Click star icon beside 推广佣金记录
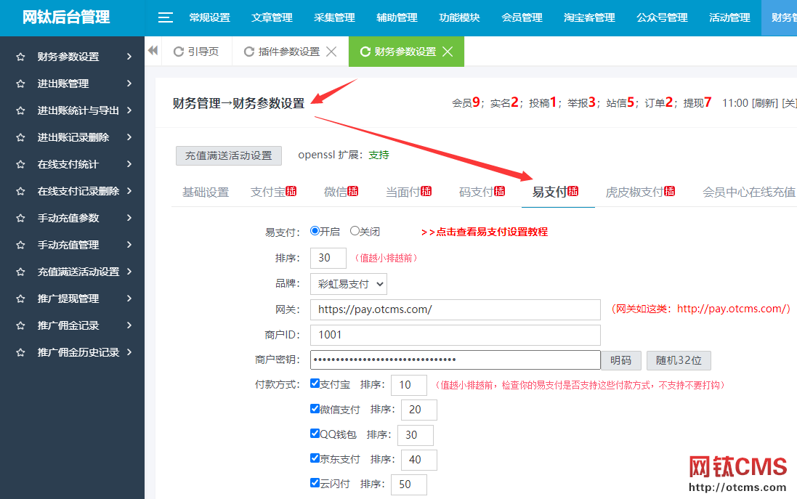 [20, 325]
